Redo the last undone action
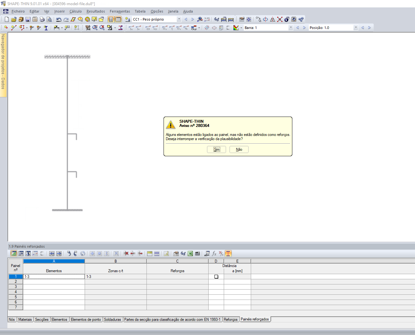This screenshot has width=415, height=335. (x=66, y=19)
